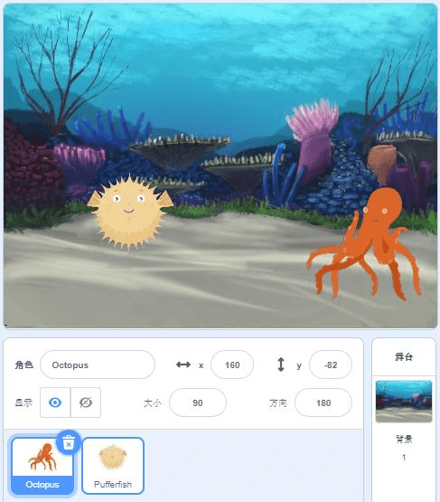Screen dimensions: 440x502
Task: Edit the sprite name field Octopus
Action: tap(98, 365)
